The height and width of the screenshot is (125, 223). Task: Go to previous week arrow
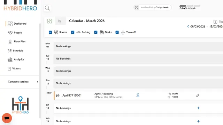coord(188,26)
